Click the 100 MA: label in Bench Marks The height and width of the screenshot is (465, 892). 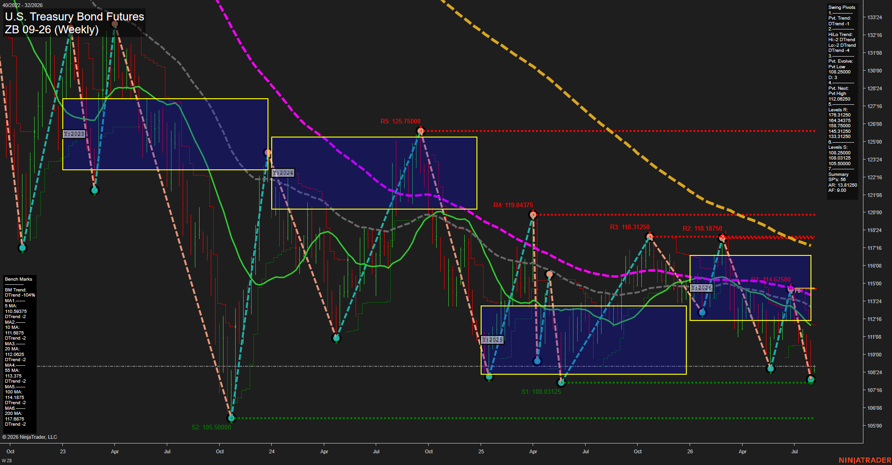14,392
